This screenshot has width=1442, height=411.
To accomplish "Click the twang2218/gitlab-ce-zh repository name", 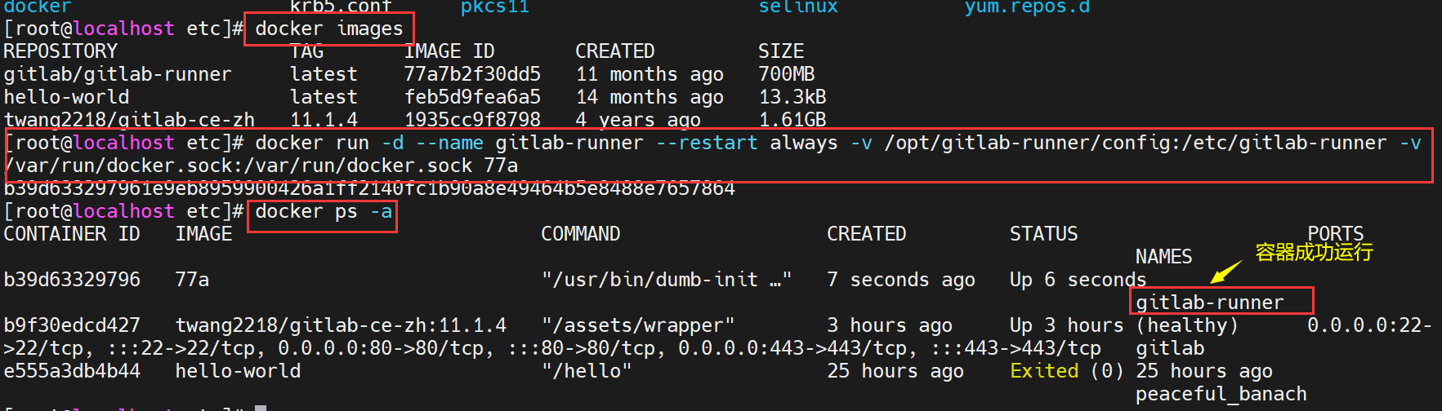I will pos(129,120).
